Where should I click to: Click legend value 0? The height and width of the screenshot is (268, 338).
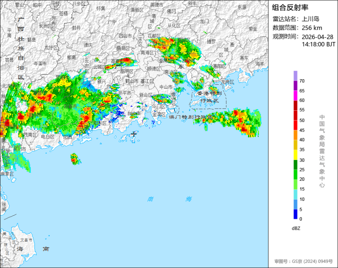point(301,219)
